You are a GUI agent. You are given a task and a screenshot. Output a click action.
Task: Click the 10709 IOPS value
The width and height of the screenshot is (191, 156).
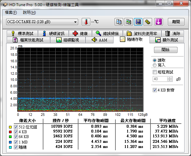[62, 126]
